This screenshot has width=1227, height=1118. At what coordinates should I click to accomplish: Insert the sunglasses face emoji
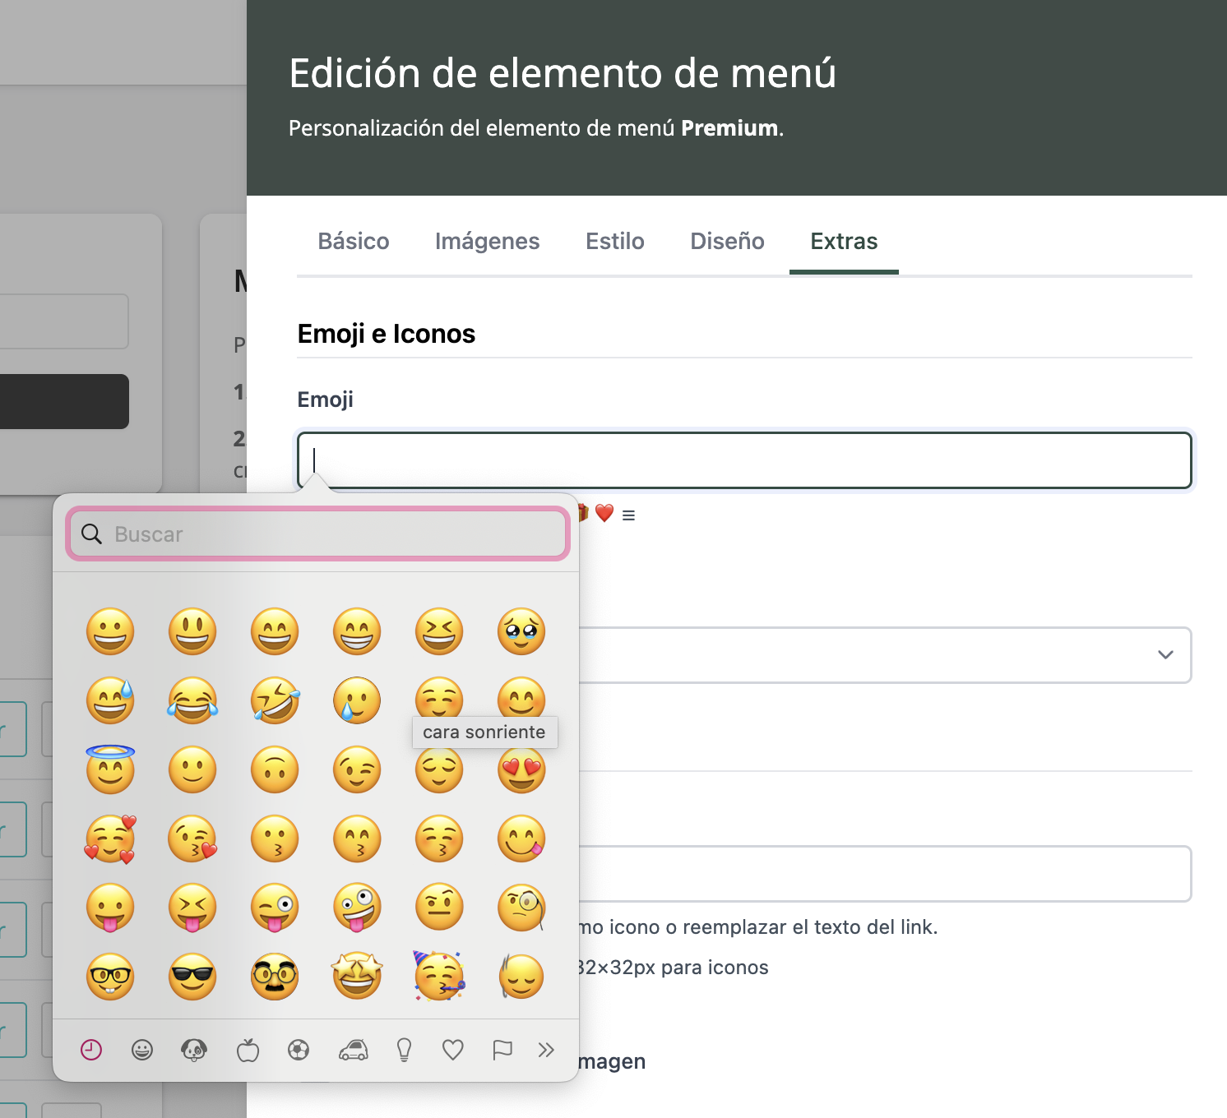192,977
